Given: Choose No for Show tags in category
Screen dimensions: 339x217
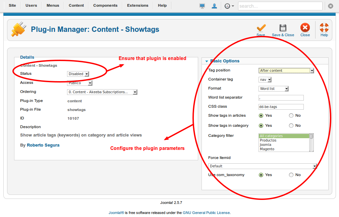Looking at the screenshot, I should click(x=291, y=125).
